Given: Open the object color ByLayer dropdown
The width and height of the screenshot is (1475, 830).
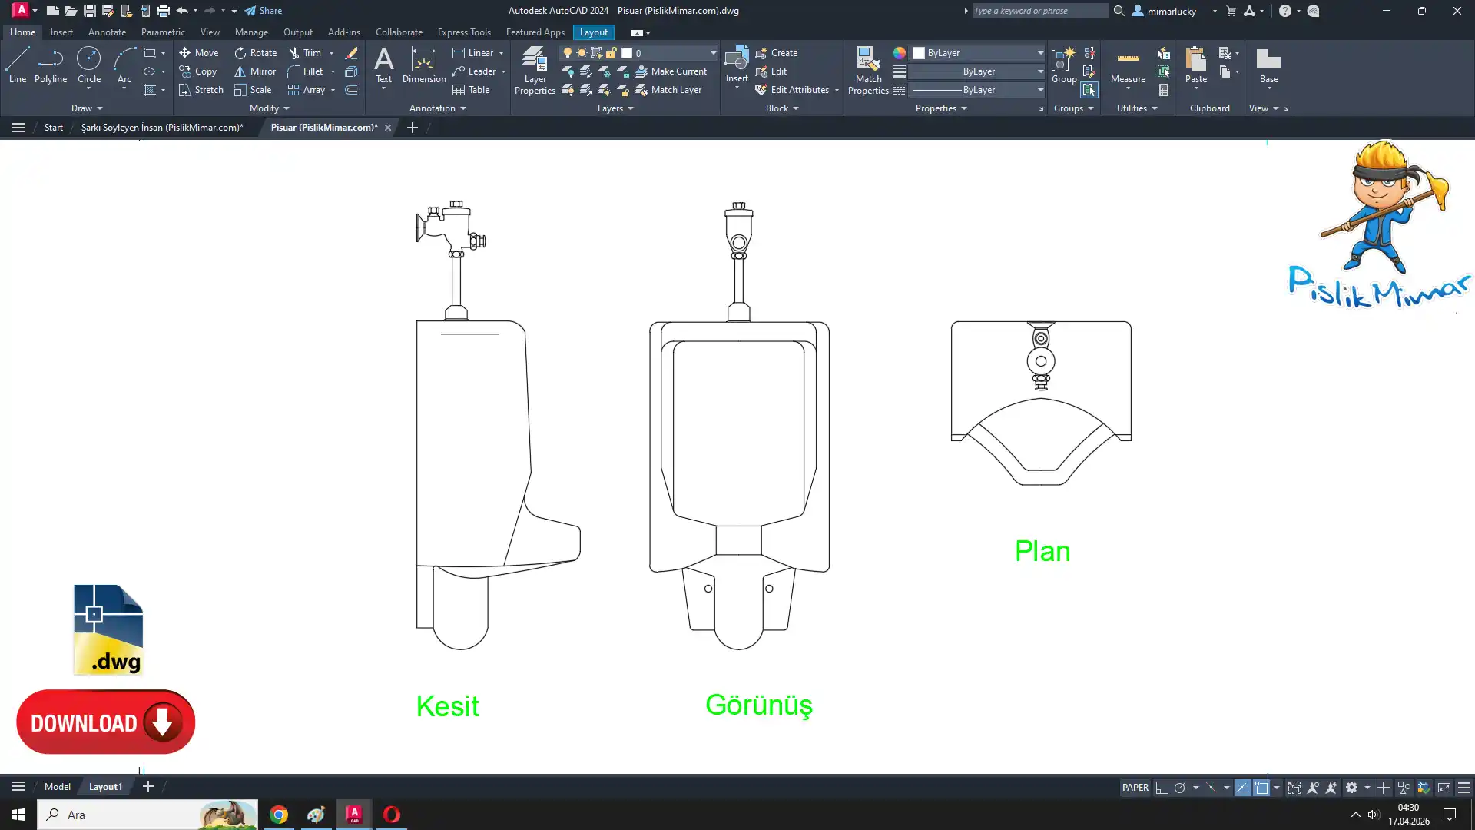Looking at the screenshot, I should tap(1040, 53).
